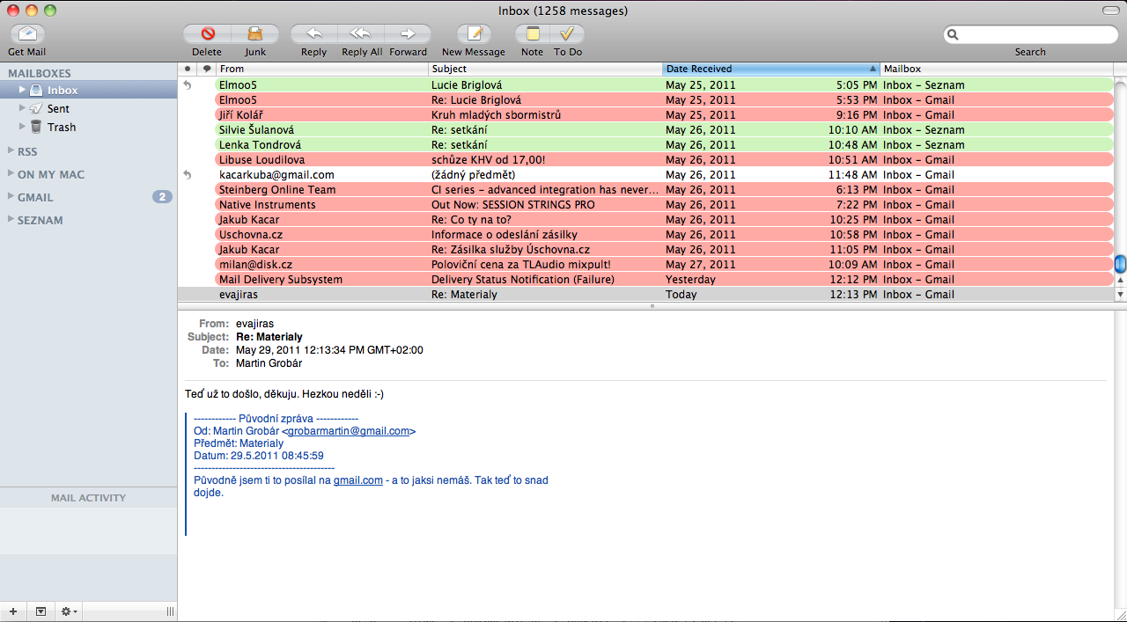Expand the Inbox disclosure triangle

[23, 90]
